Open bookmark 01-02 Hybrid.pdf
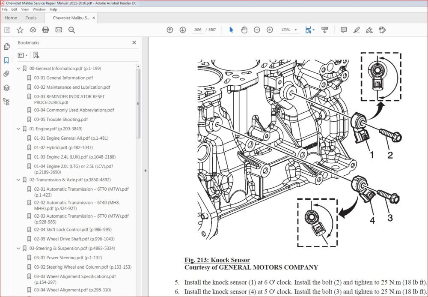The image size is (428, 297). (63, 147)
